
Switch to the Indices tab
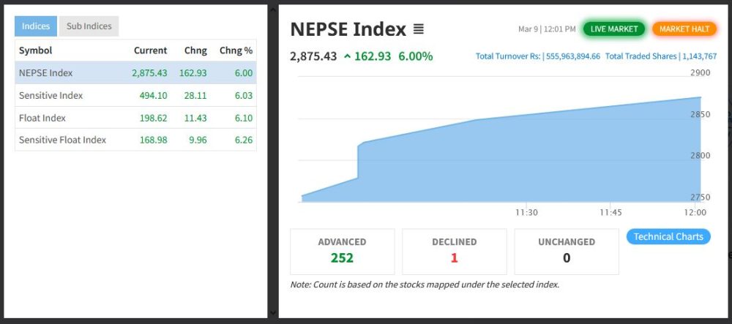click(36, 26)
